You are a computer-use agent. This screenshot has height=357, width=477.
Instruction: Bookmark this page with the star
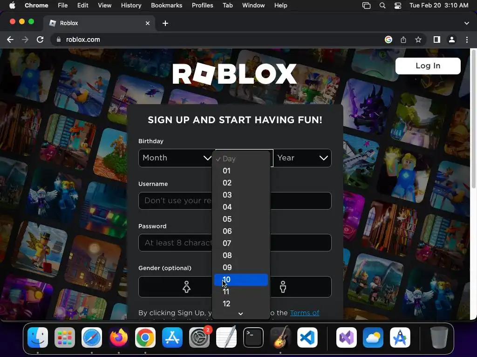tap(418, 40)
